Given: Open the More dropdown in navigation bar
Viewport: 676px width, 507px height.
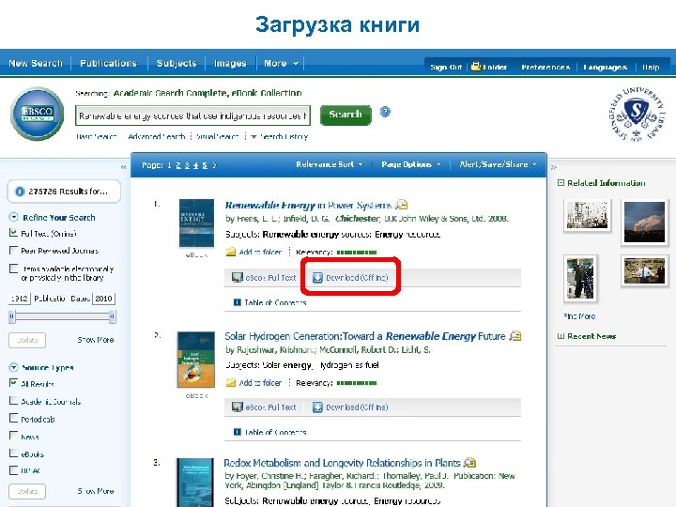Looking at the screenshot, I should tap(281, 64).
